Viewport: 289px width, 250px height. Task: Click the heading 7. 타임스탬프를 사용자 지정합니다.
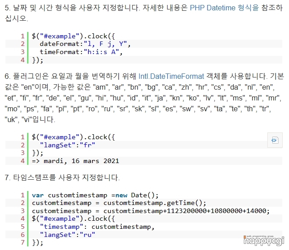tap(62, 177)
